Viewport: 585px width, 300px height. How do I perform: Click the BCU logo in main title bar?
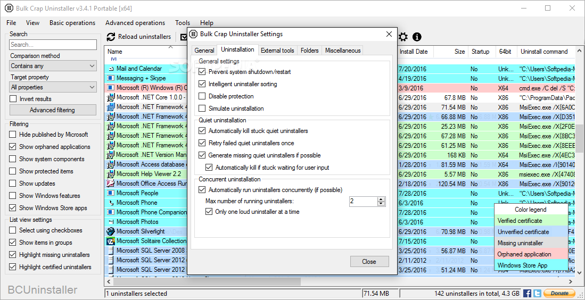[10, 8]
